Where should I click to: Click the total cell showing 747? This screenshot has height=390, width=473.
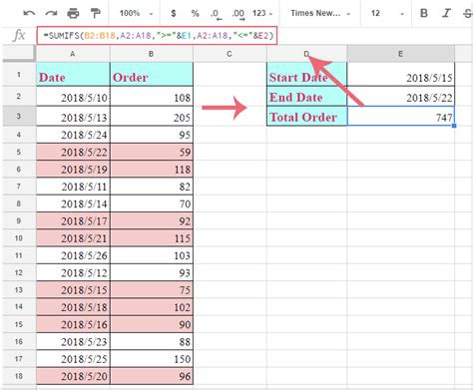pyautogui.click(x=400, y=117)
